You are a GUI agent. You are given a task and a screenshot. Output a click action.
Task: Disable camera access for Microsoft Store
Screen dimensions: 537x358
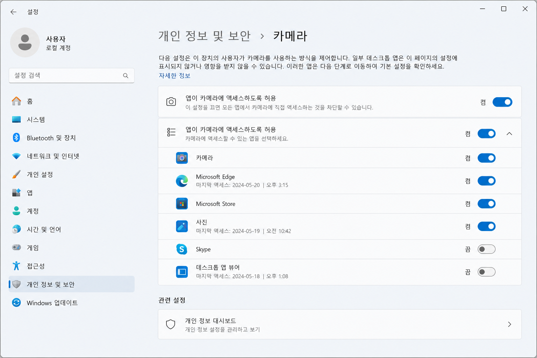tap(487, 204)
